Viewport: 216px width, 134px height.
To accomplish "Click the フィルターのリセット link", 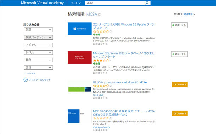I will [40, 80].
